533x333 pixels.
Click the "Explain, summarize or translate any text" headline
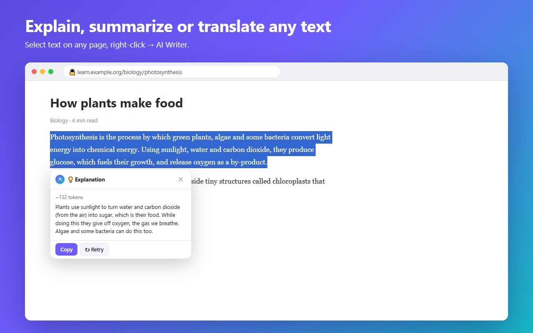click(178, 26)
